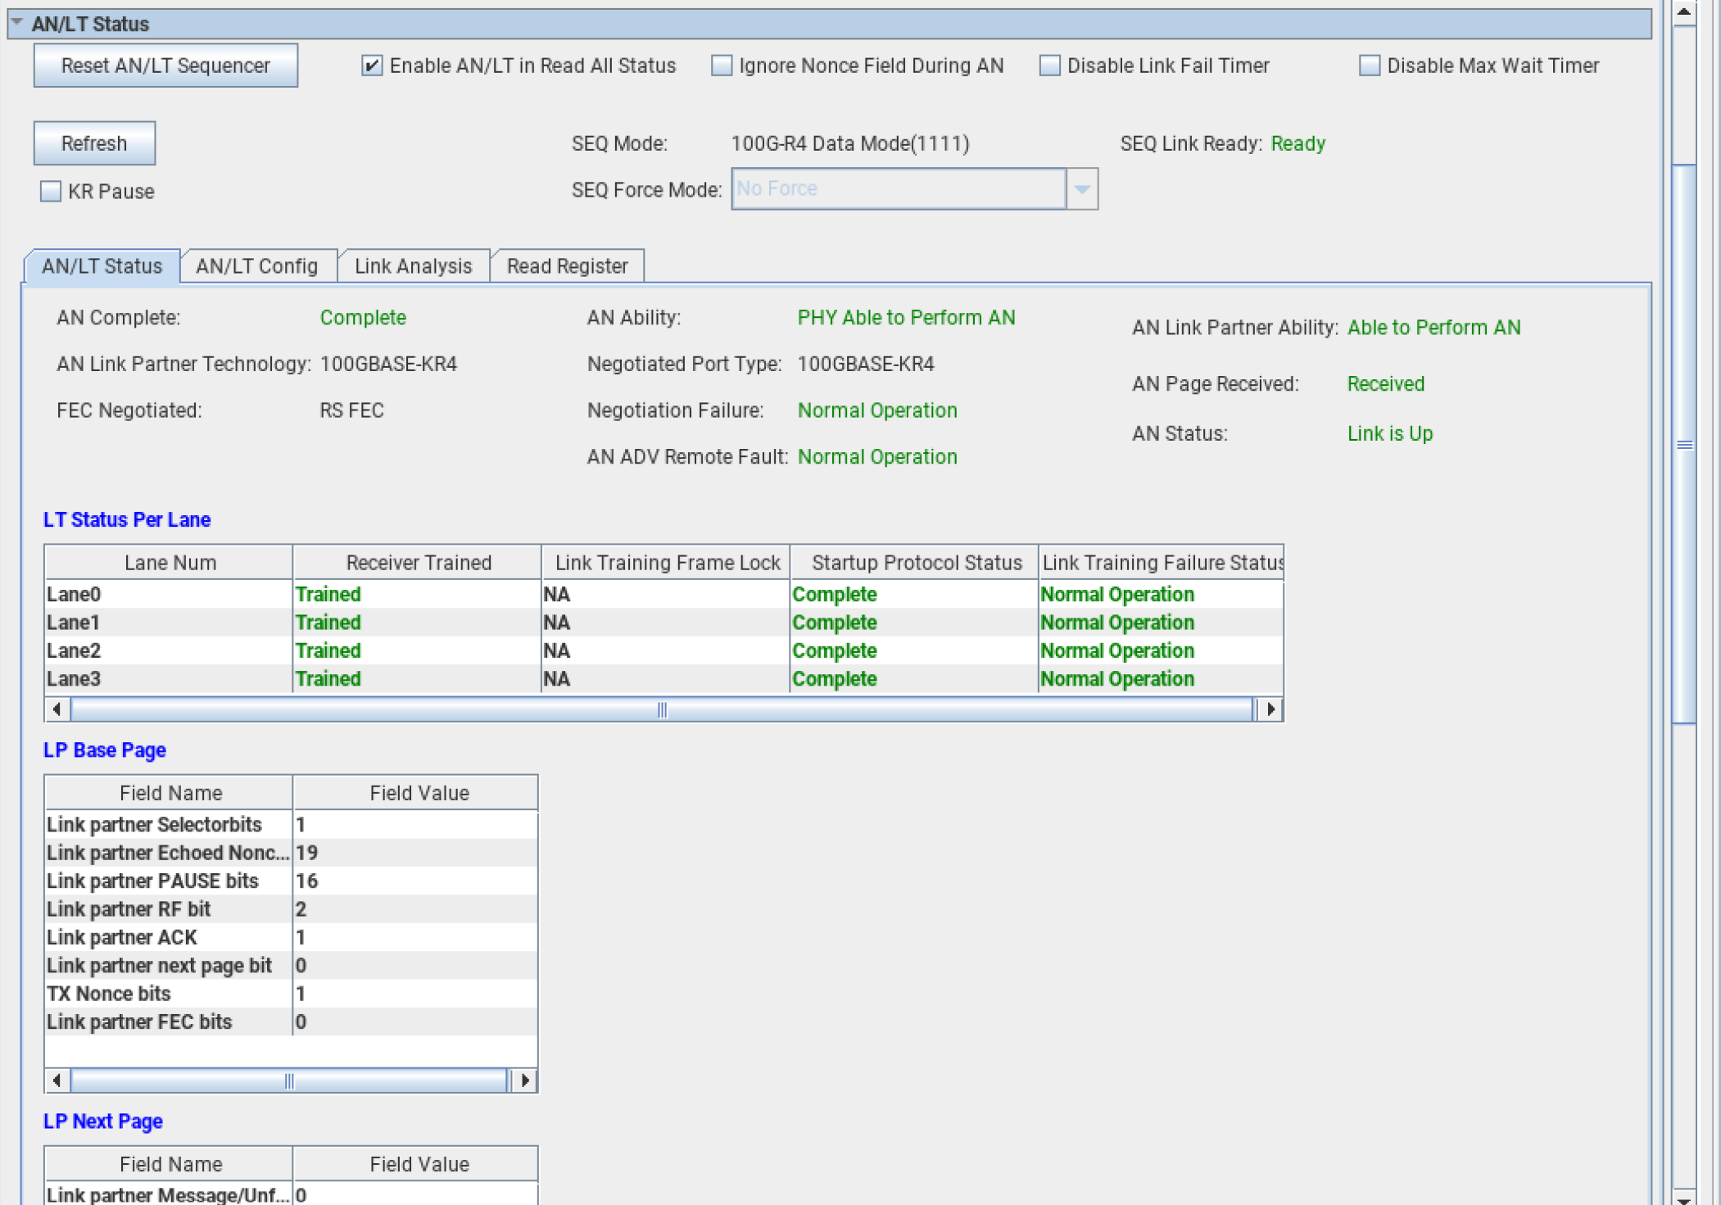Toggle the KR Pause checkbox
Image resolution: width=1721 pixels, height=1205 pixels.
coord(51,192)
